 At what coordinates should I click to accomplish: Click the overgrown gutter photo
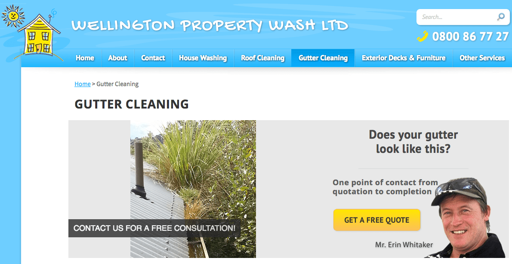coord(193,189)
